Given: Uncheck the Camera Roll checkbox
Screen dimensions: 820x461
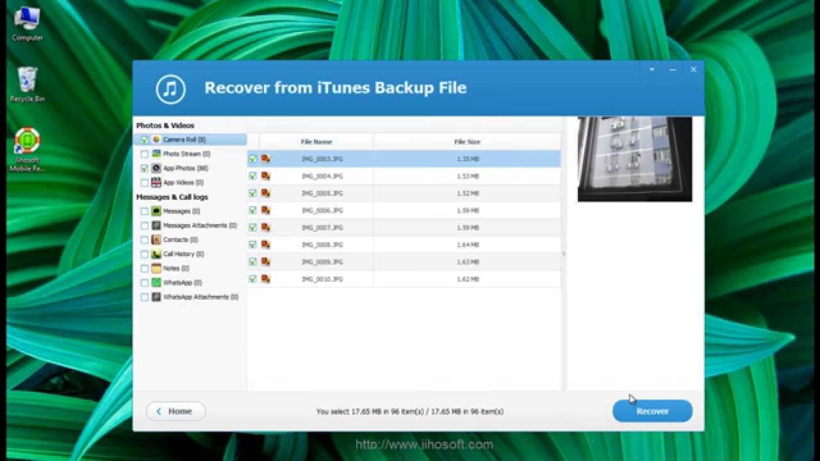Looking at the screenshot, I should pyautogui.click(x=144, y=140).
